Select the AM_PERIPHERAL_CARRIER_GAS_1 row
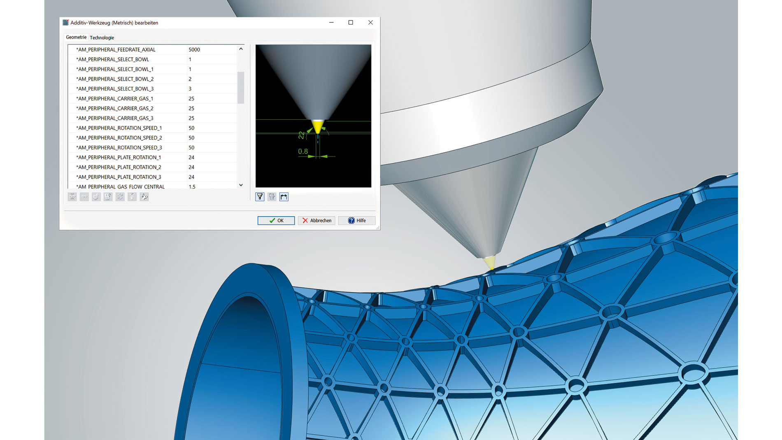The height and width of the screenshot is (440, 782). pos(153,99)
